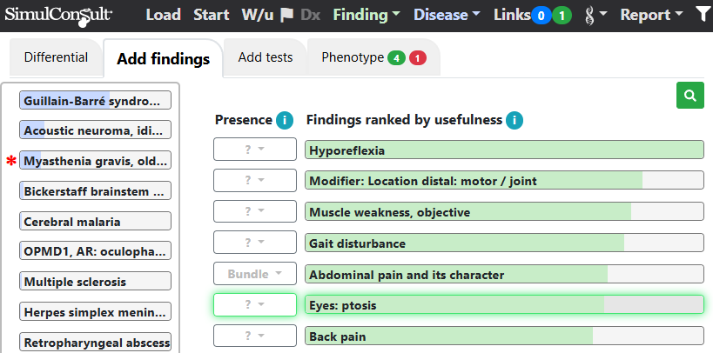This screenshot has height=353, width=713.
Task: Click the workup flag icon
Action: pos(287,16)
